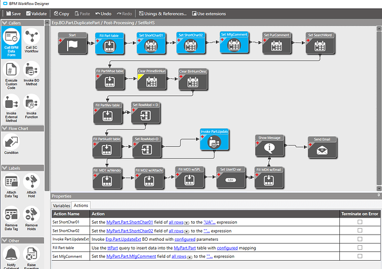Pin the Properties panel
The image size is (382, 269).
click(x=379, y=195)
